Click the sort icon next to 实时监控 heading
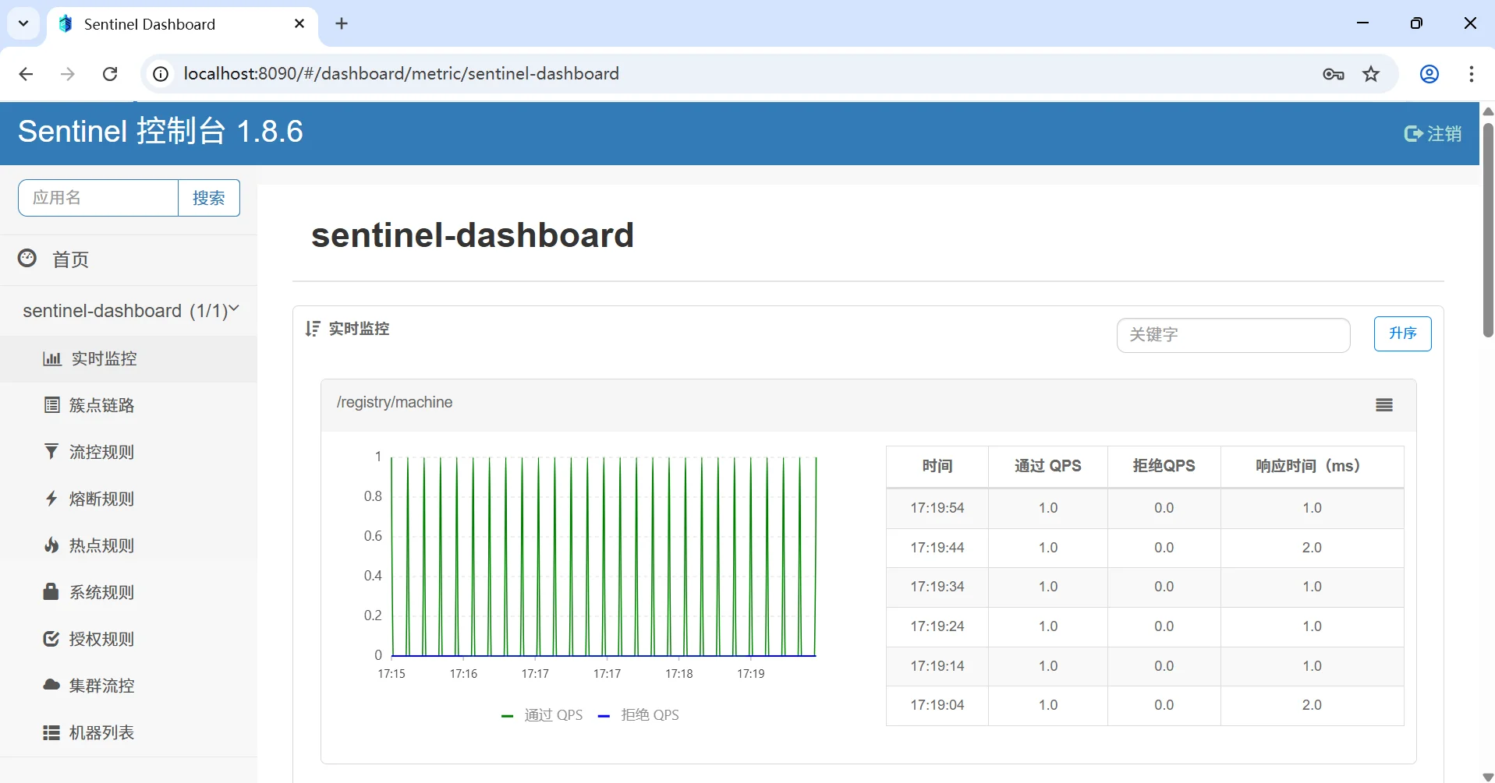Viewport: 1495px width, 783px height. pyautogui.click(x=313, y=329)
